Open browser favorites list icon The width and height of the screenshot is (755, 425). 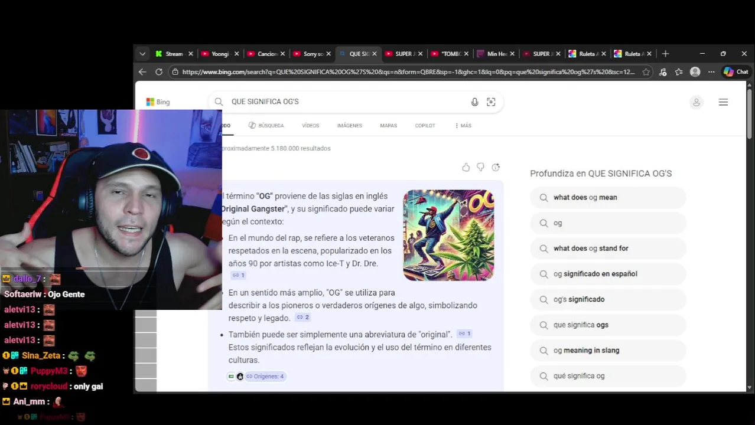pos(679,72)
